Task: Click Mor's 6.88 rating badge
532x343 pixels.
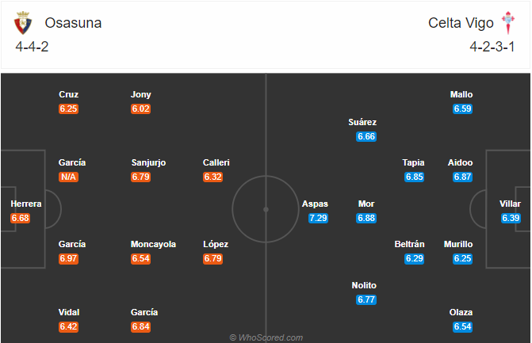Action: coord(366,218)
